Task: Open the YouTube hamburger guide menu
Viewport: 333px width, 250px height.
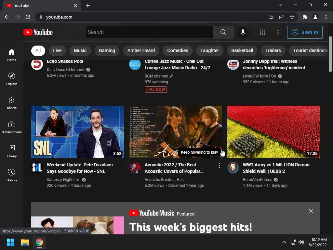Action: click(12, 32)
